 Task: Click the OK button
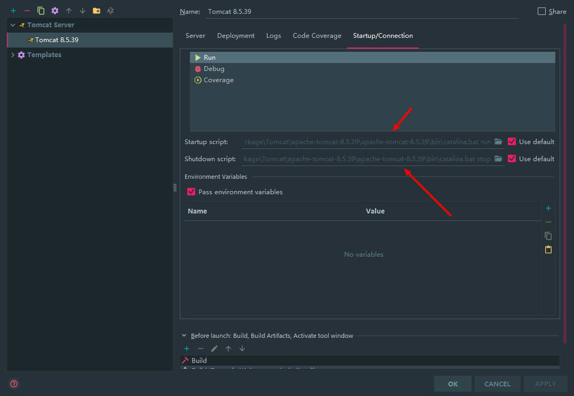point(453,384)
